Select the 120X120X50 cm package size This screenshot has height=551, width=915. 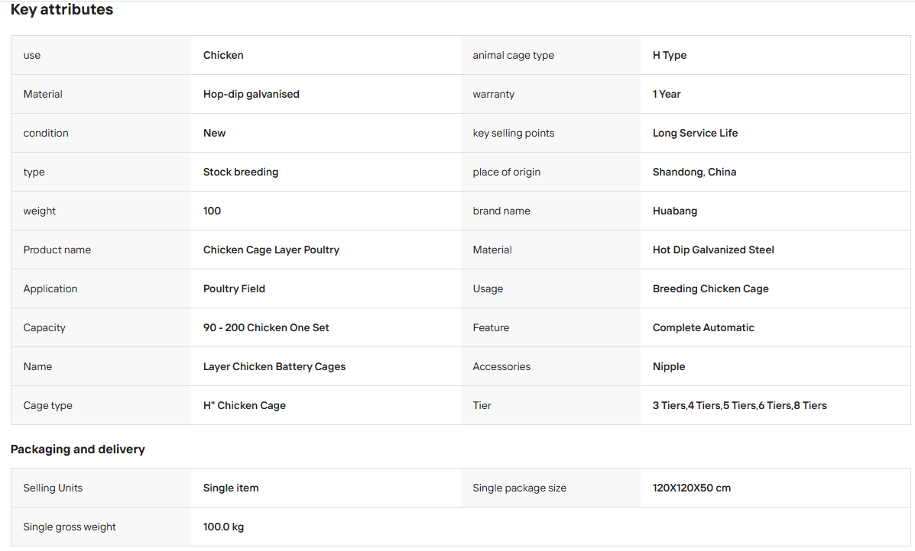pos(692,488)
